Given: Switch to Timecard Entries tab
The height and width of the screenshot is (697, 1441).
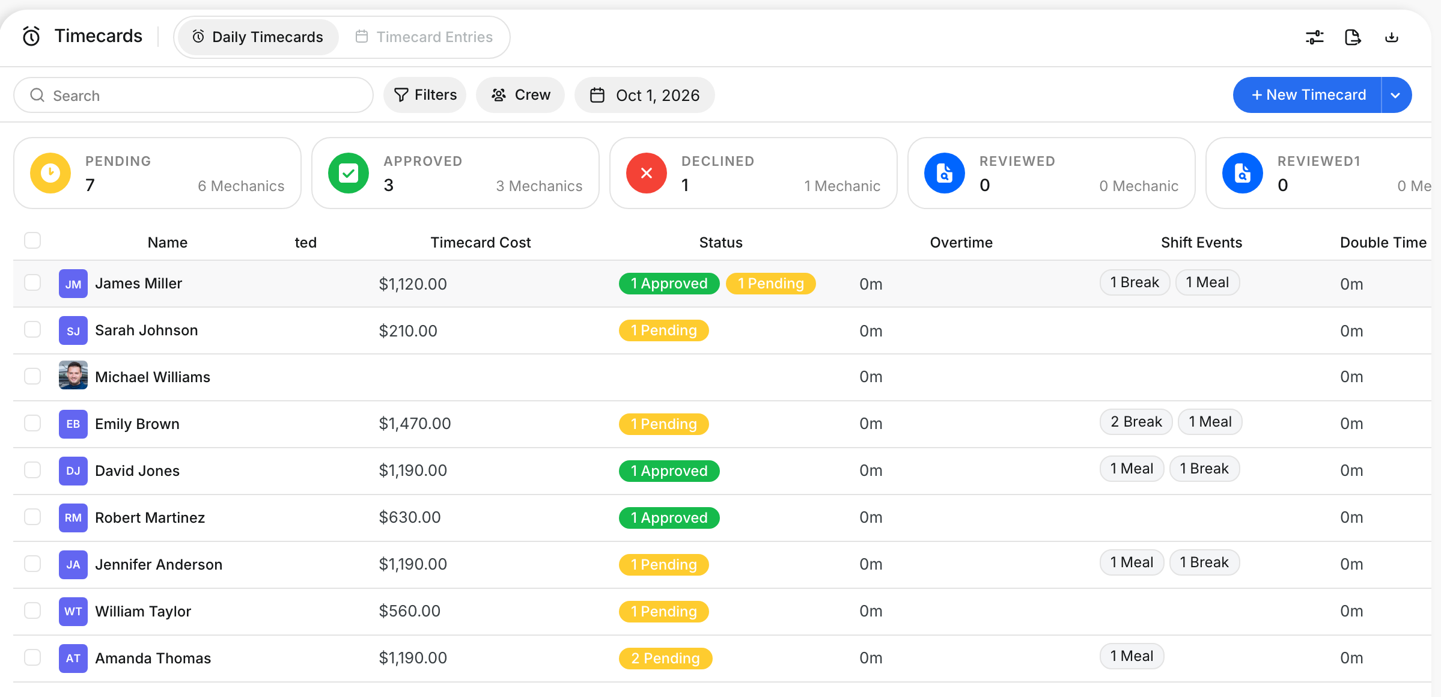Looking at the screenshot, I should click(424, 37).
